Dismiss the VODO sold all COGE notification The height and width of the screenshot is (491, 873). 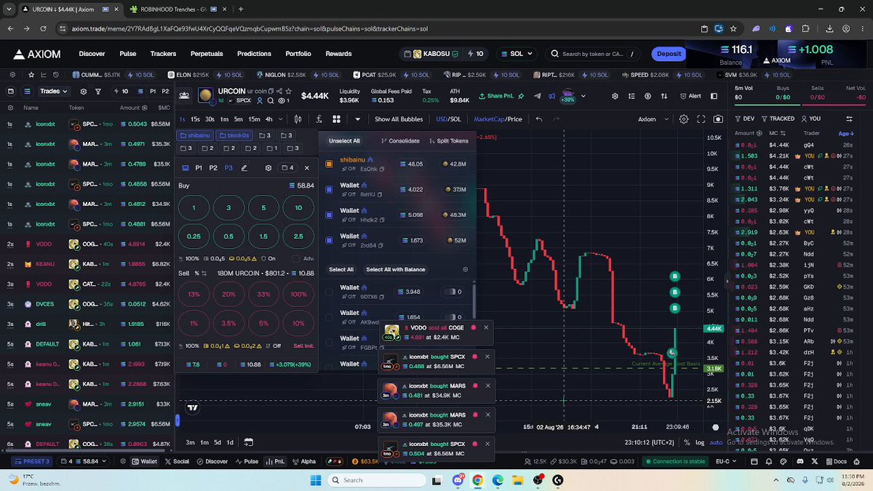click(487, 327)
